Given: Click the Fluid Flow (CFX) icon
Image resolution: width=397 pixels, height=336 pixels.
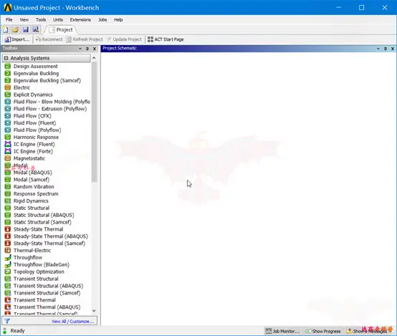Looking at the screenshot, I should click(x=8, y=116).
